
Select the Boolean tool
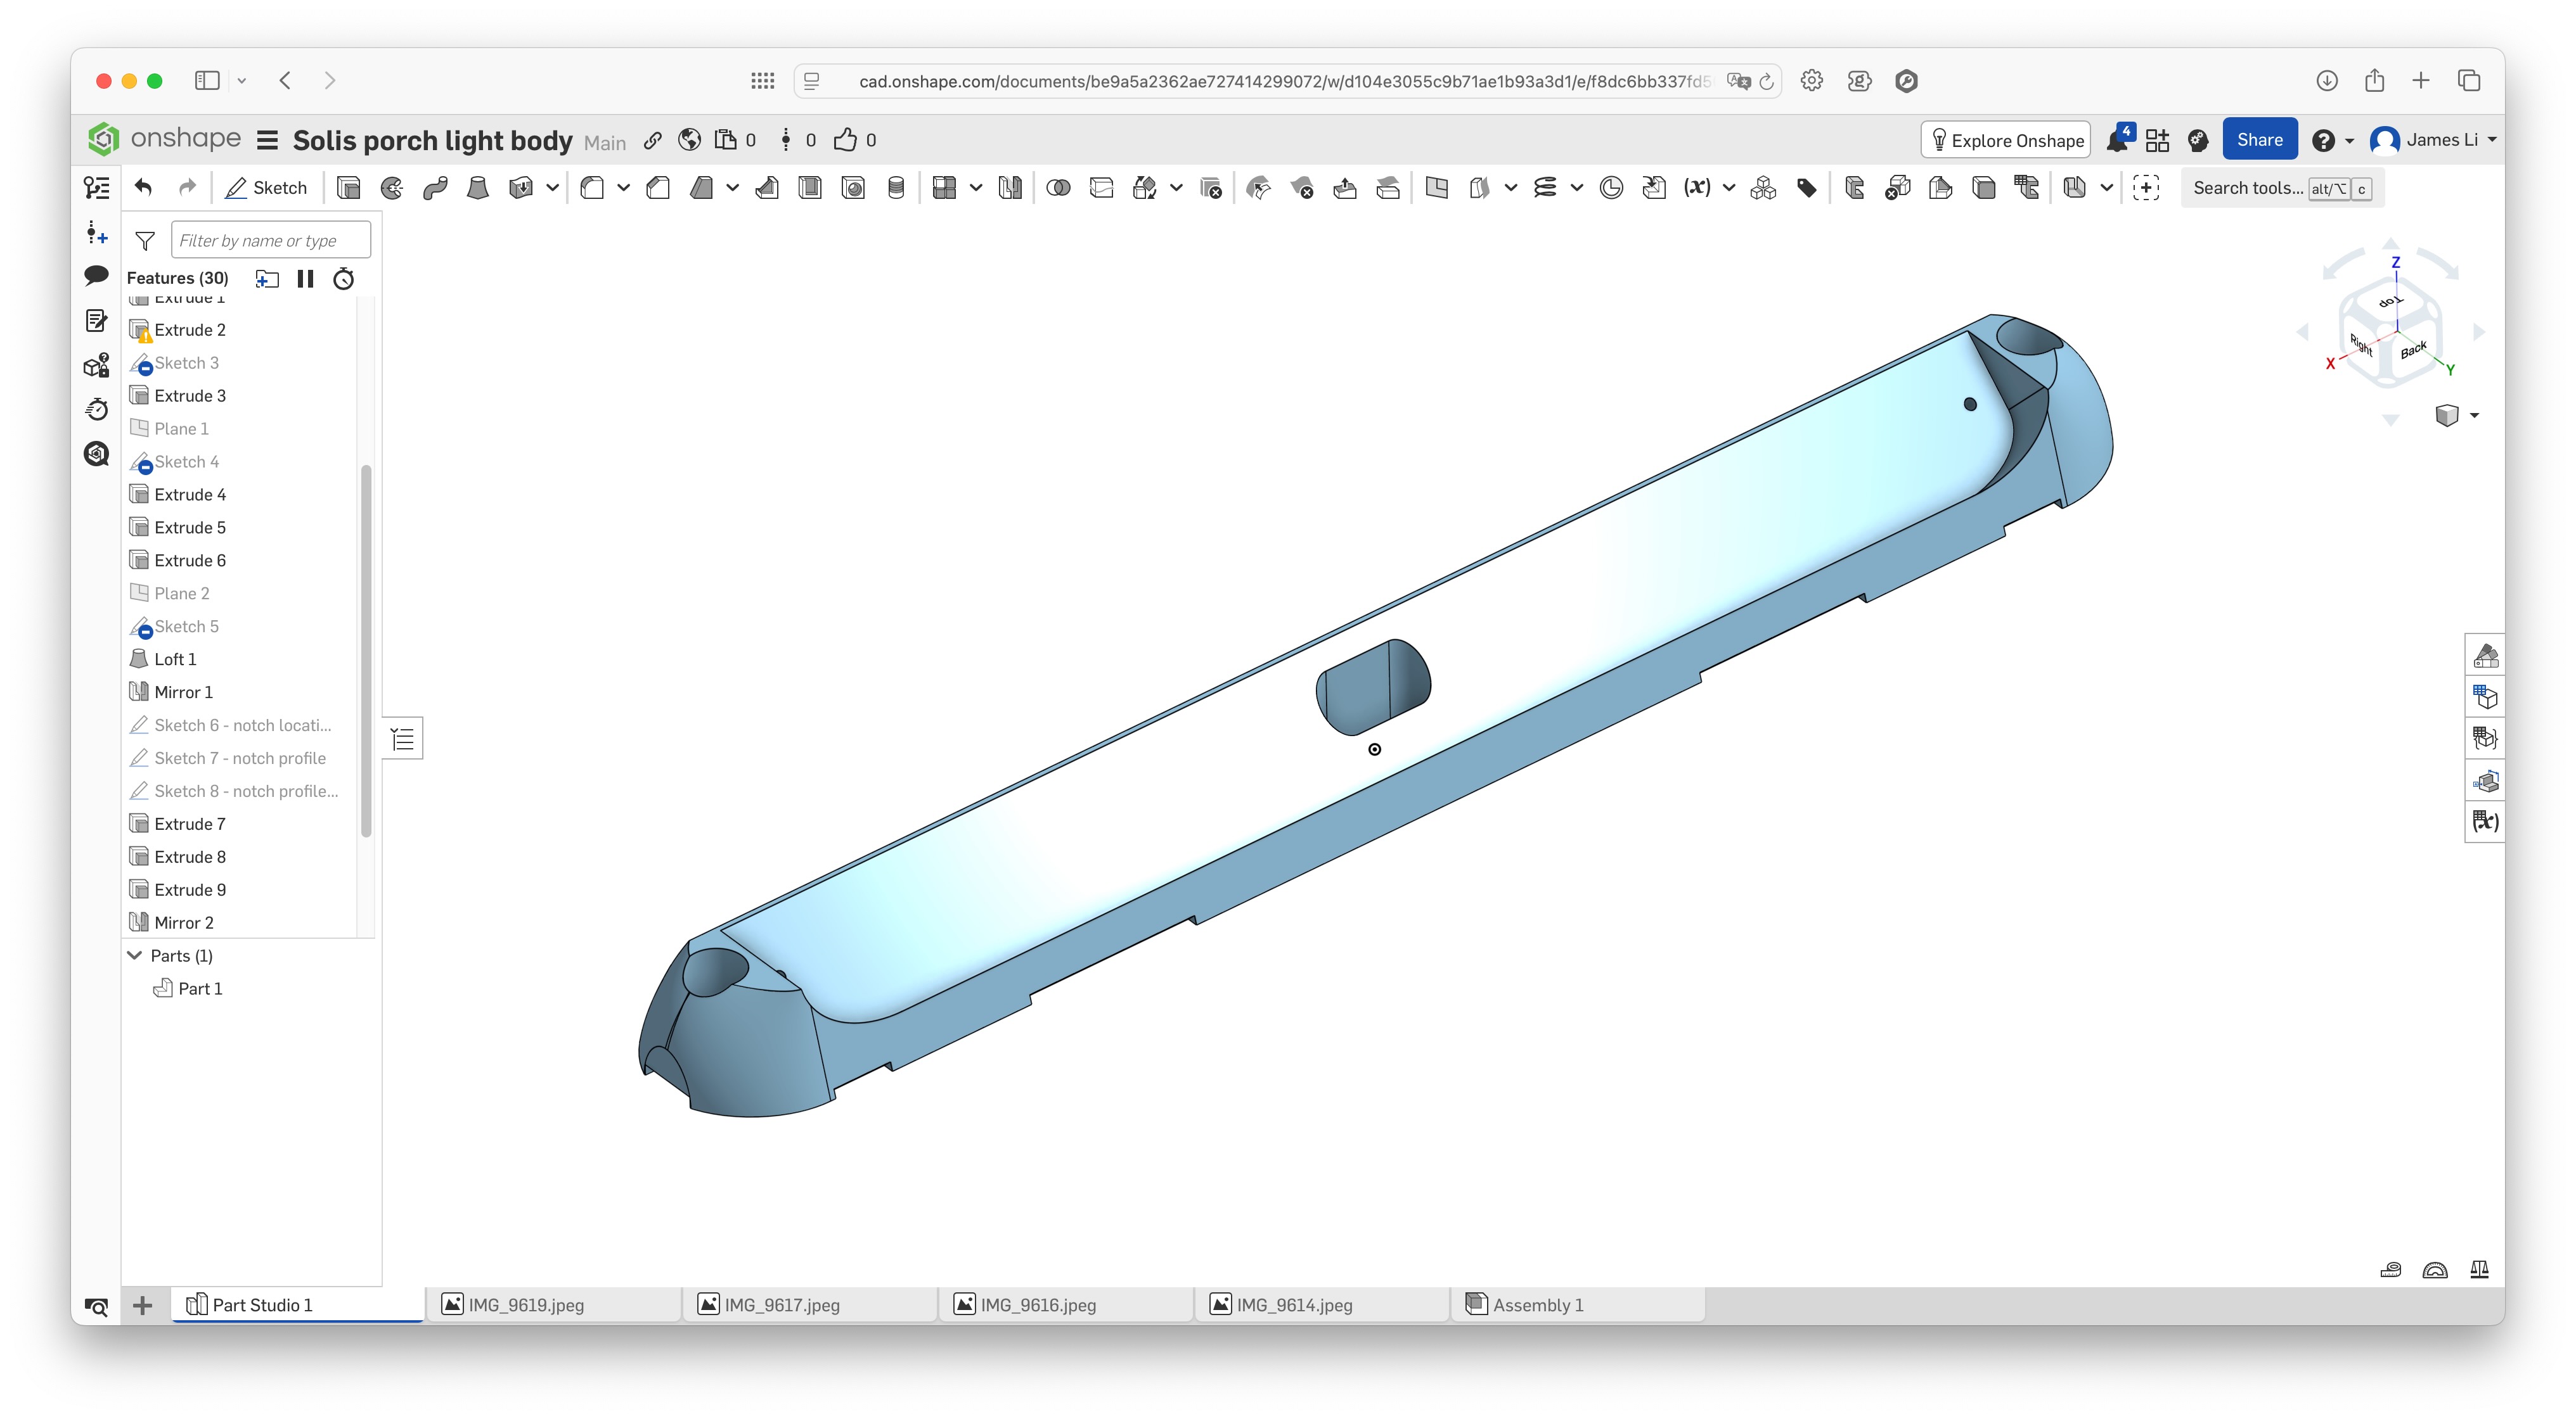[x=1058, y=188]
